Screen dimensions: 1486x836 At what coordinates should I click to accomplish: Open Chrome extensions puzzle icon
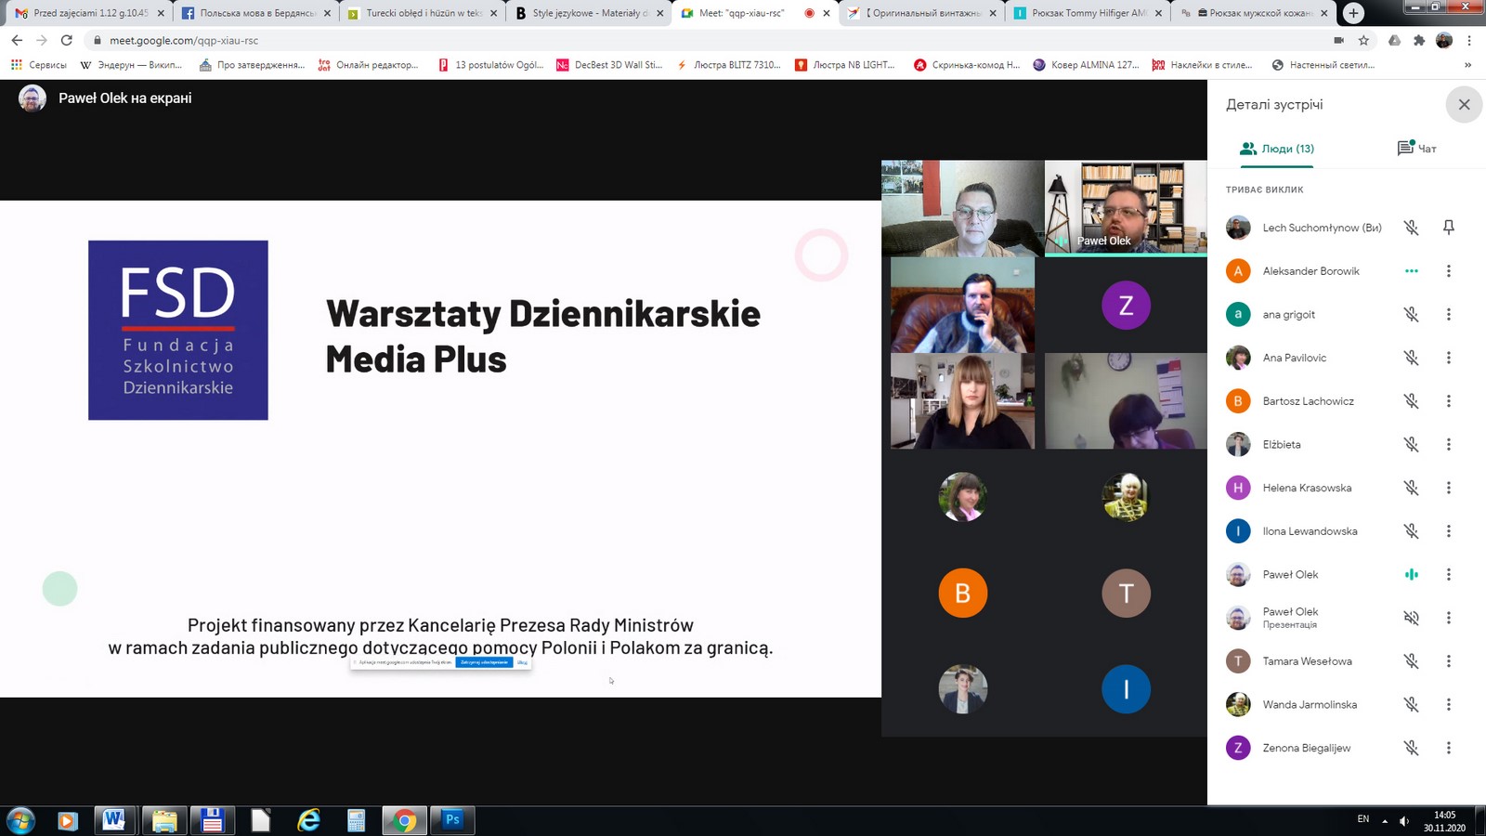pos(1419,40)
